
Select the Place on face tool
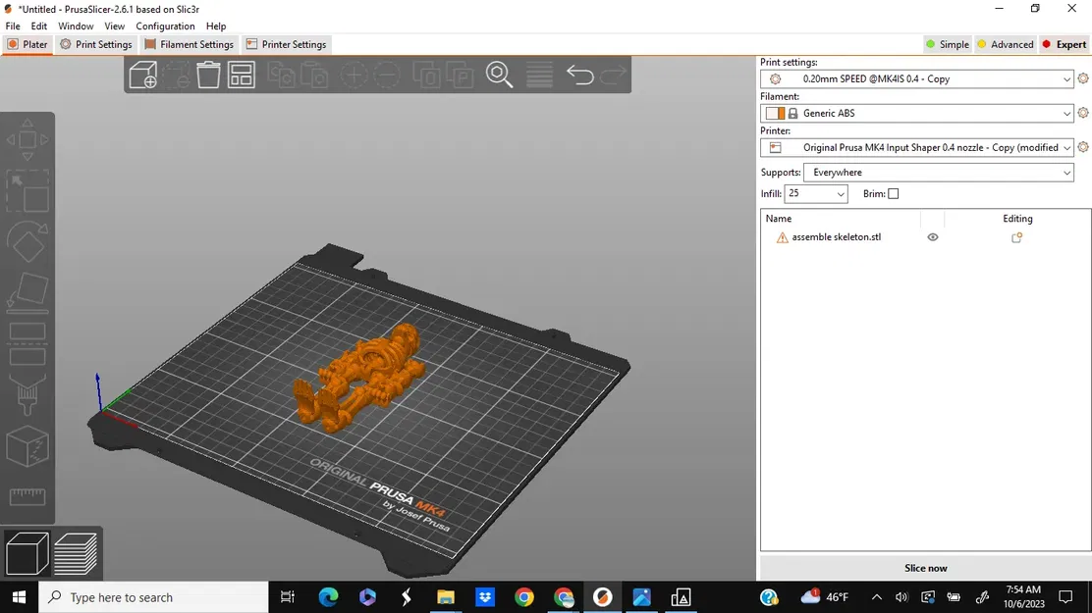[27, 291]
